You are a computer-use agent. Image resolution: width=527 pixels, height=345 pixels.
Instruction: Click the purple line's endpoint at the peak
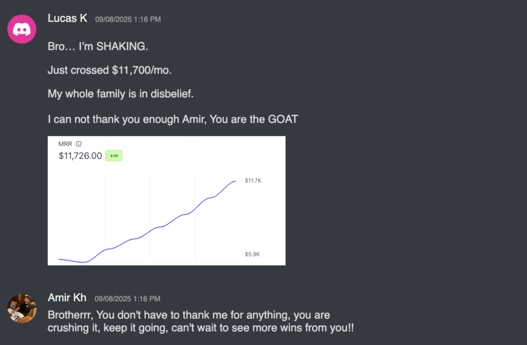click(236, 181)
